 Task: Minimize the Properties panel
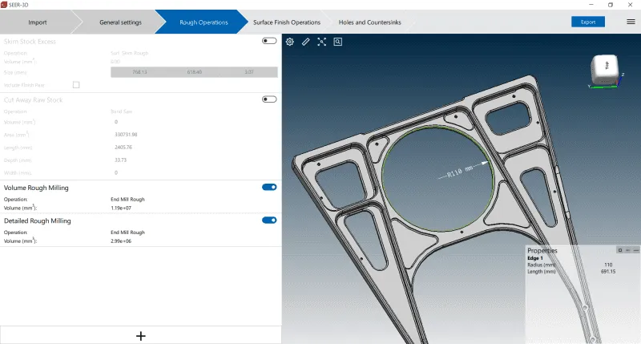point(635,250)
